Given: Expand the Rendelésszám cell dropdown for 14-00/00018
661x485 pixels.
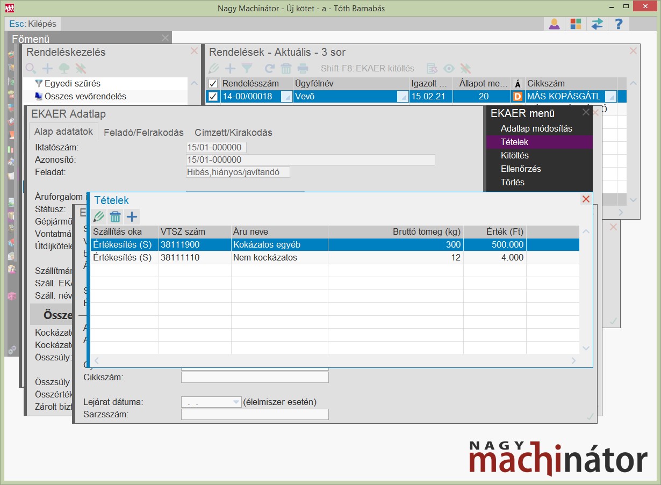Looking at the screenshot, I should pos(286,97).
